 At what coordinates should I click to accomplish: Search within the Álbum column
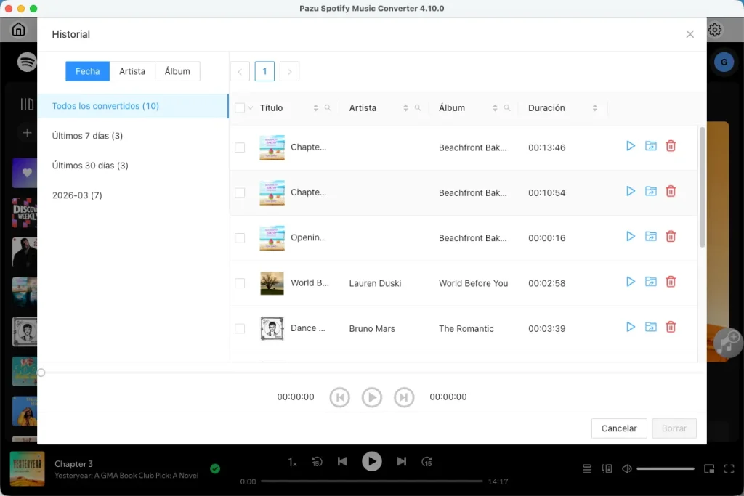coord(506,108)
